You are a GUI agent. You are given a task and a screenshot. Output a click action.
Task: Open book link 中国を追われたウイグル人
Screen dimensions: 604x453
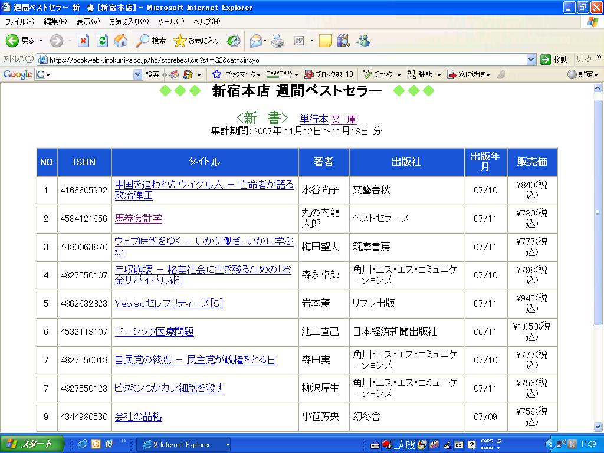204,190
